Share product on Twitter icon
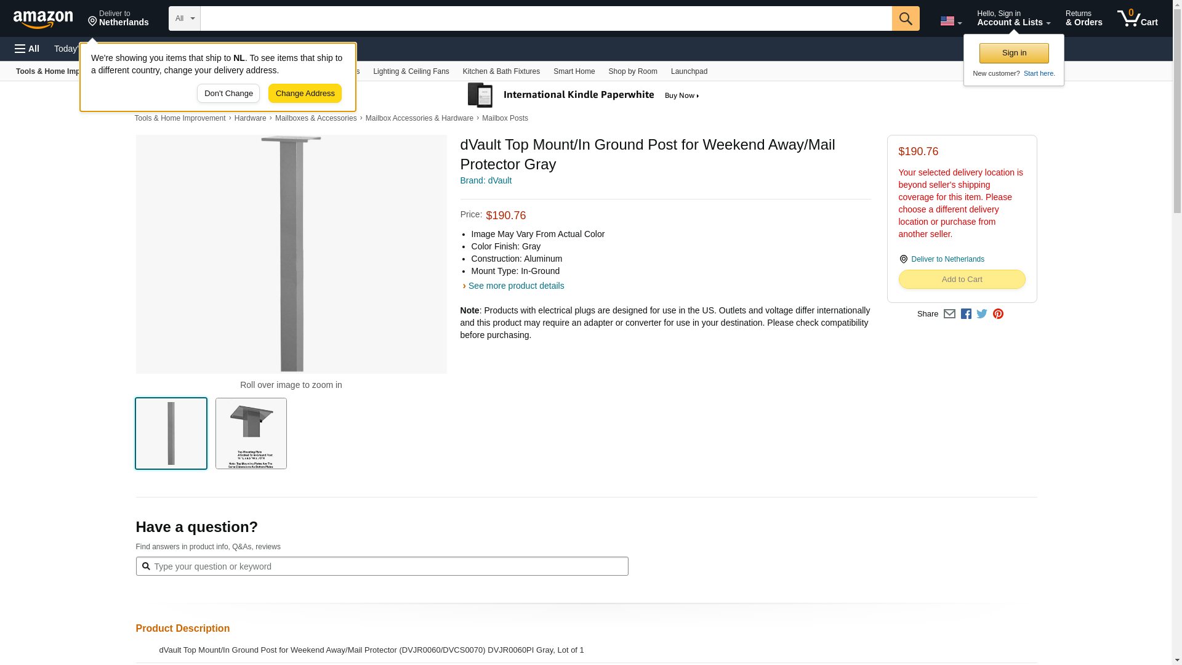The height and width of the screenshot is (665, 1182). [982, 314]
